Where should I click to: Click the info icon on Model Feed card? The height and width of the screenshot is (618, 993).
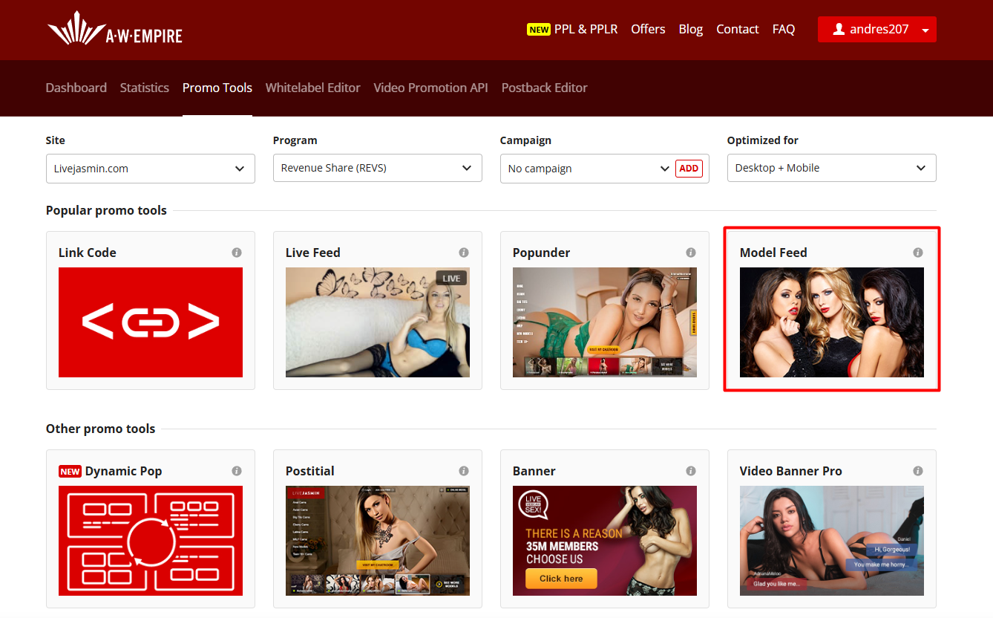click(x=918, y=253)
